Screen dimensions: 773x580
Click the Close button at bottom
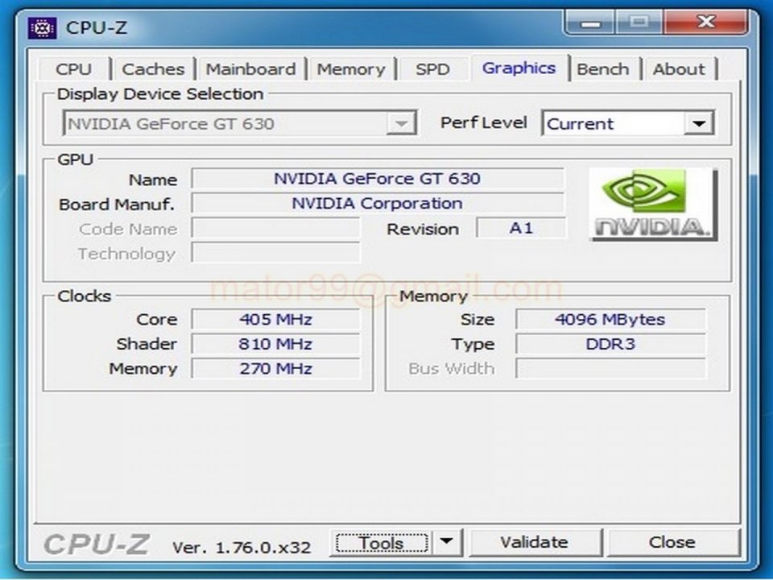672,542
